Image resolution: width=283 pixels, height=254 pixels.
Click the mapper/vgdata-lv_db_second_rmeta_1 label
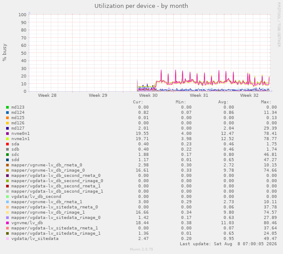pos(56,186)
